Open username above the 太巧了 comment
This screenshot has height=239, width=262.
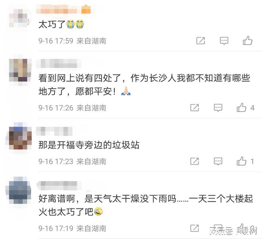[58, 10]
